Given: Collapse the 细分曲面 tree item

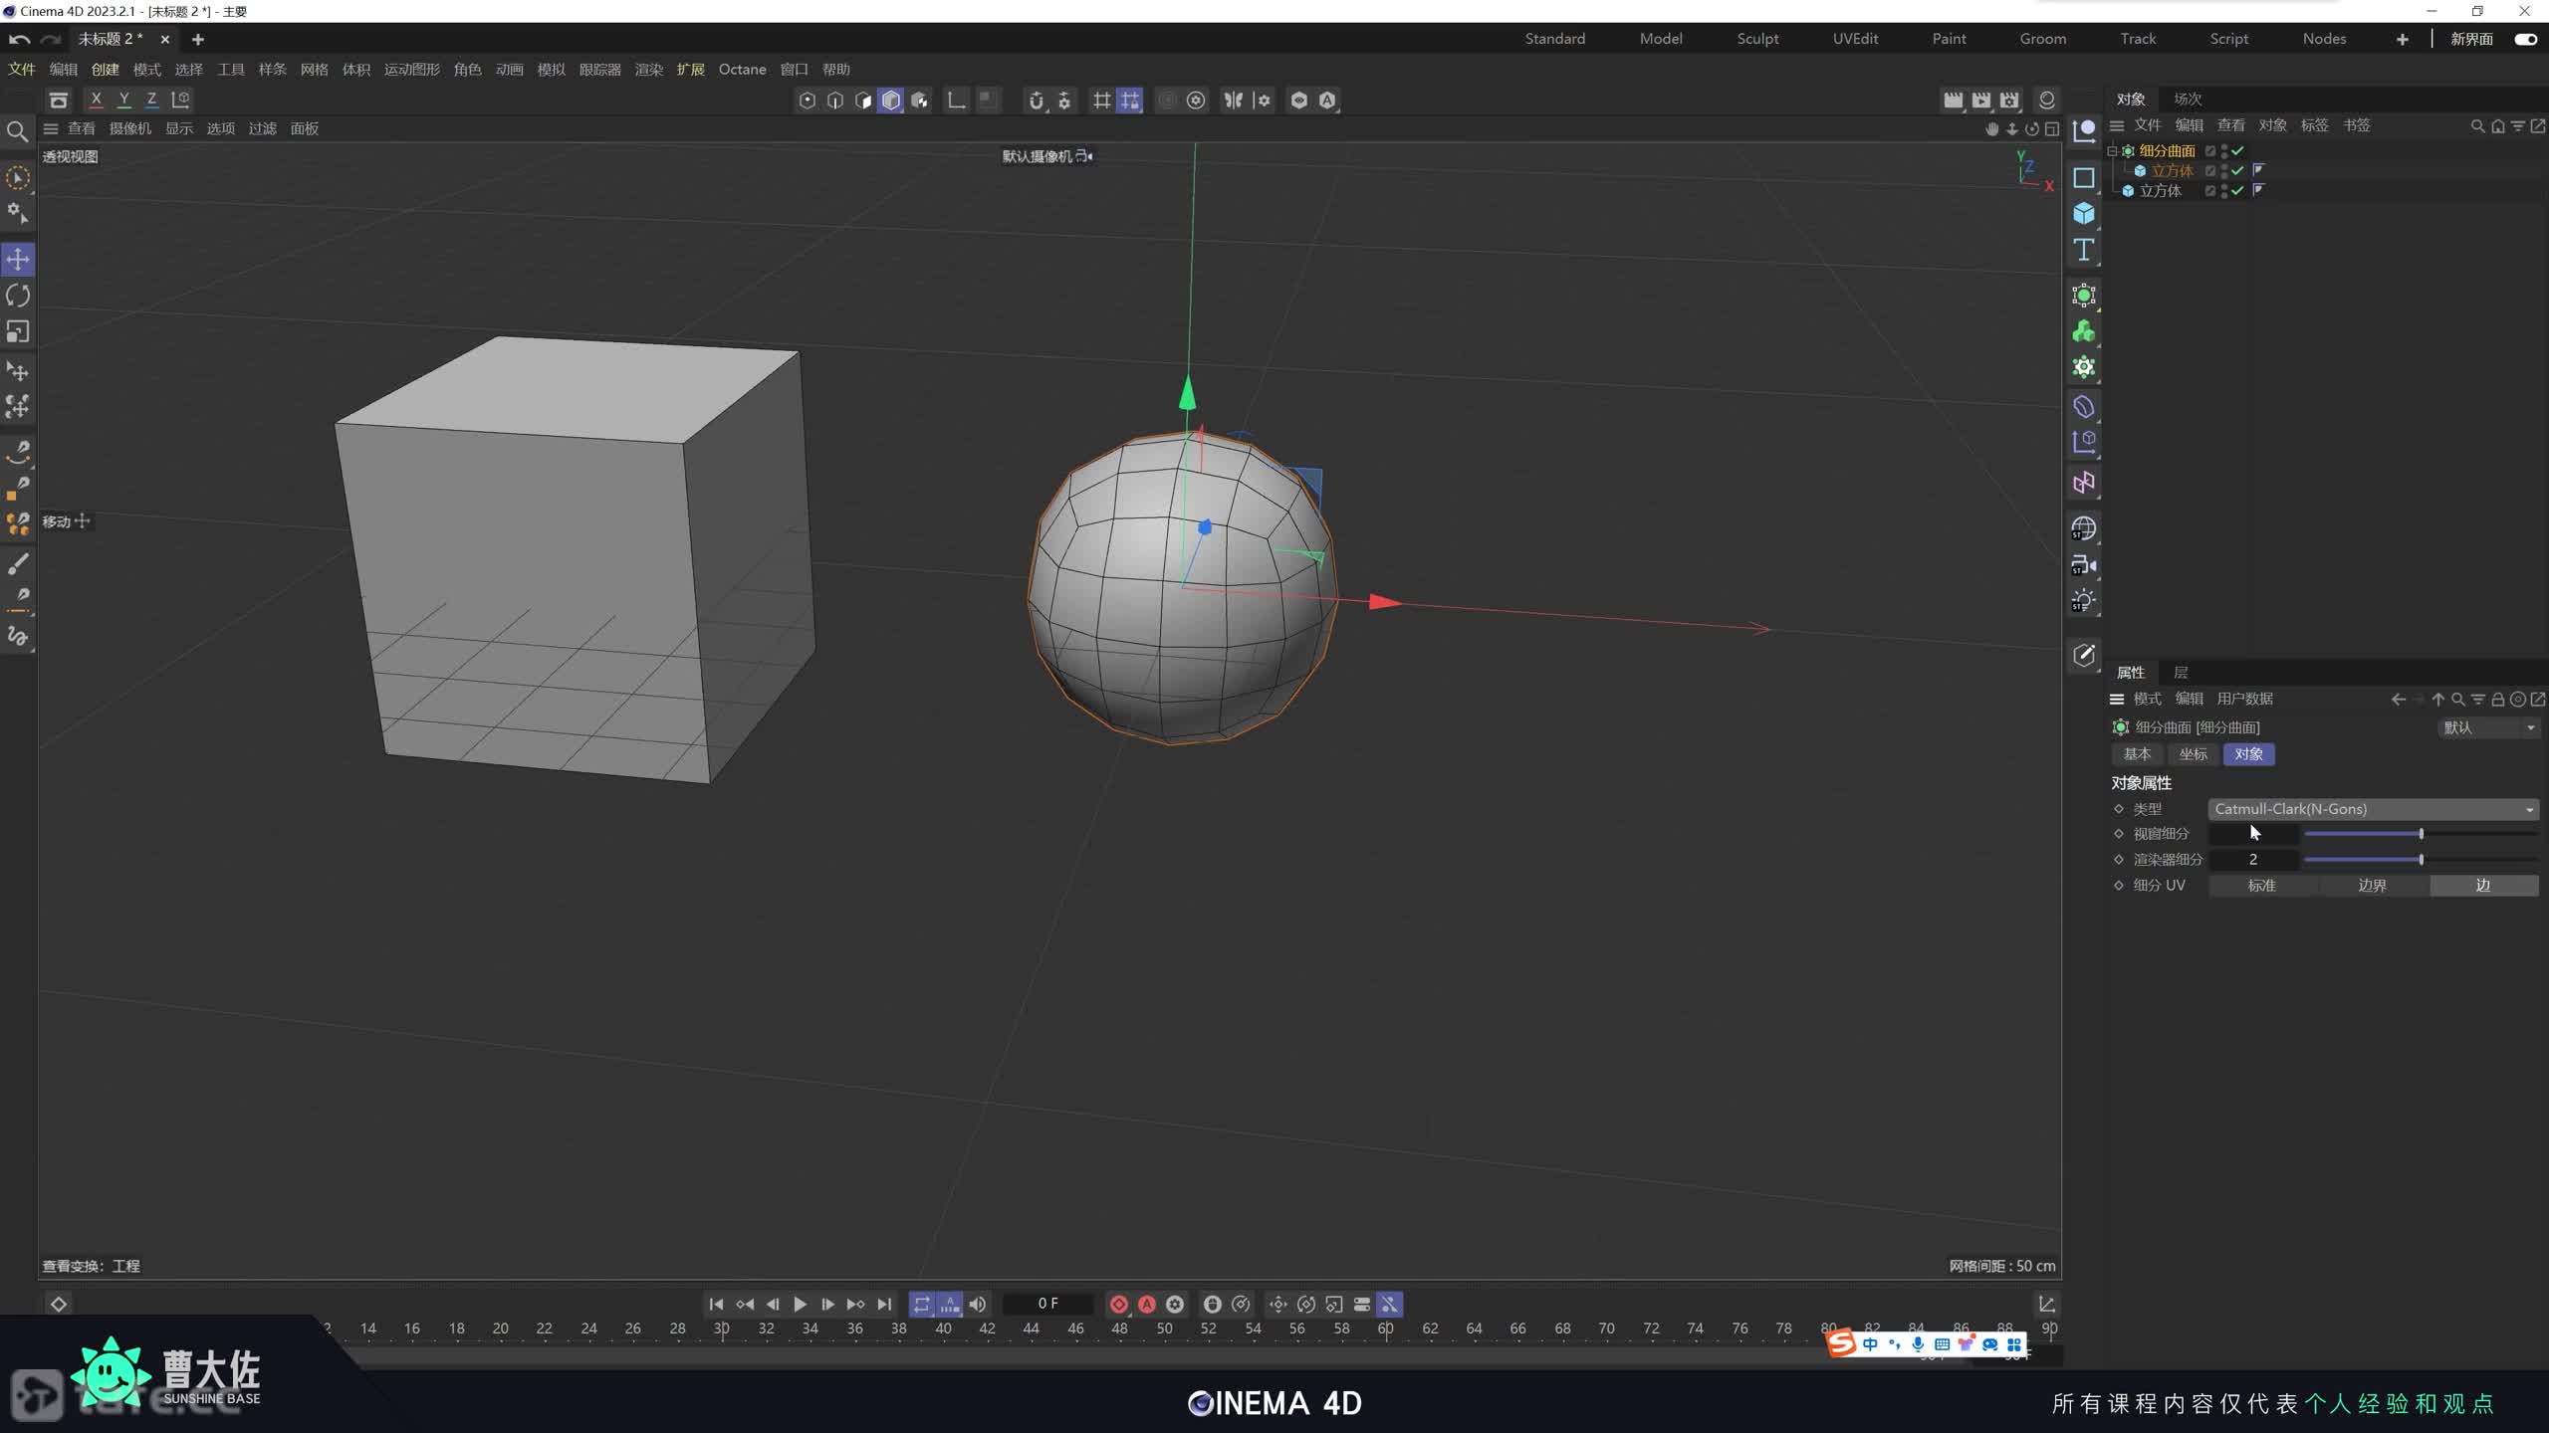Looking at the screenshot, I should (x=2112, y=151).
